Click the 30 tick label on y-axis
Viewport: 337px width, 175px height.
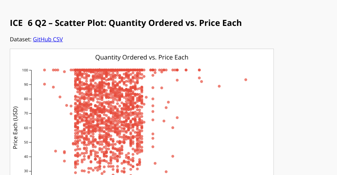(26, 171)
